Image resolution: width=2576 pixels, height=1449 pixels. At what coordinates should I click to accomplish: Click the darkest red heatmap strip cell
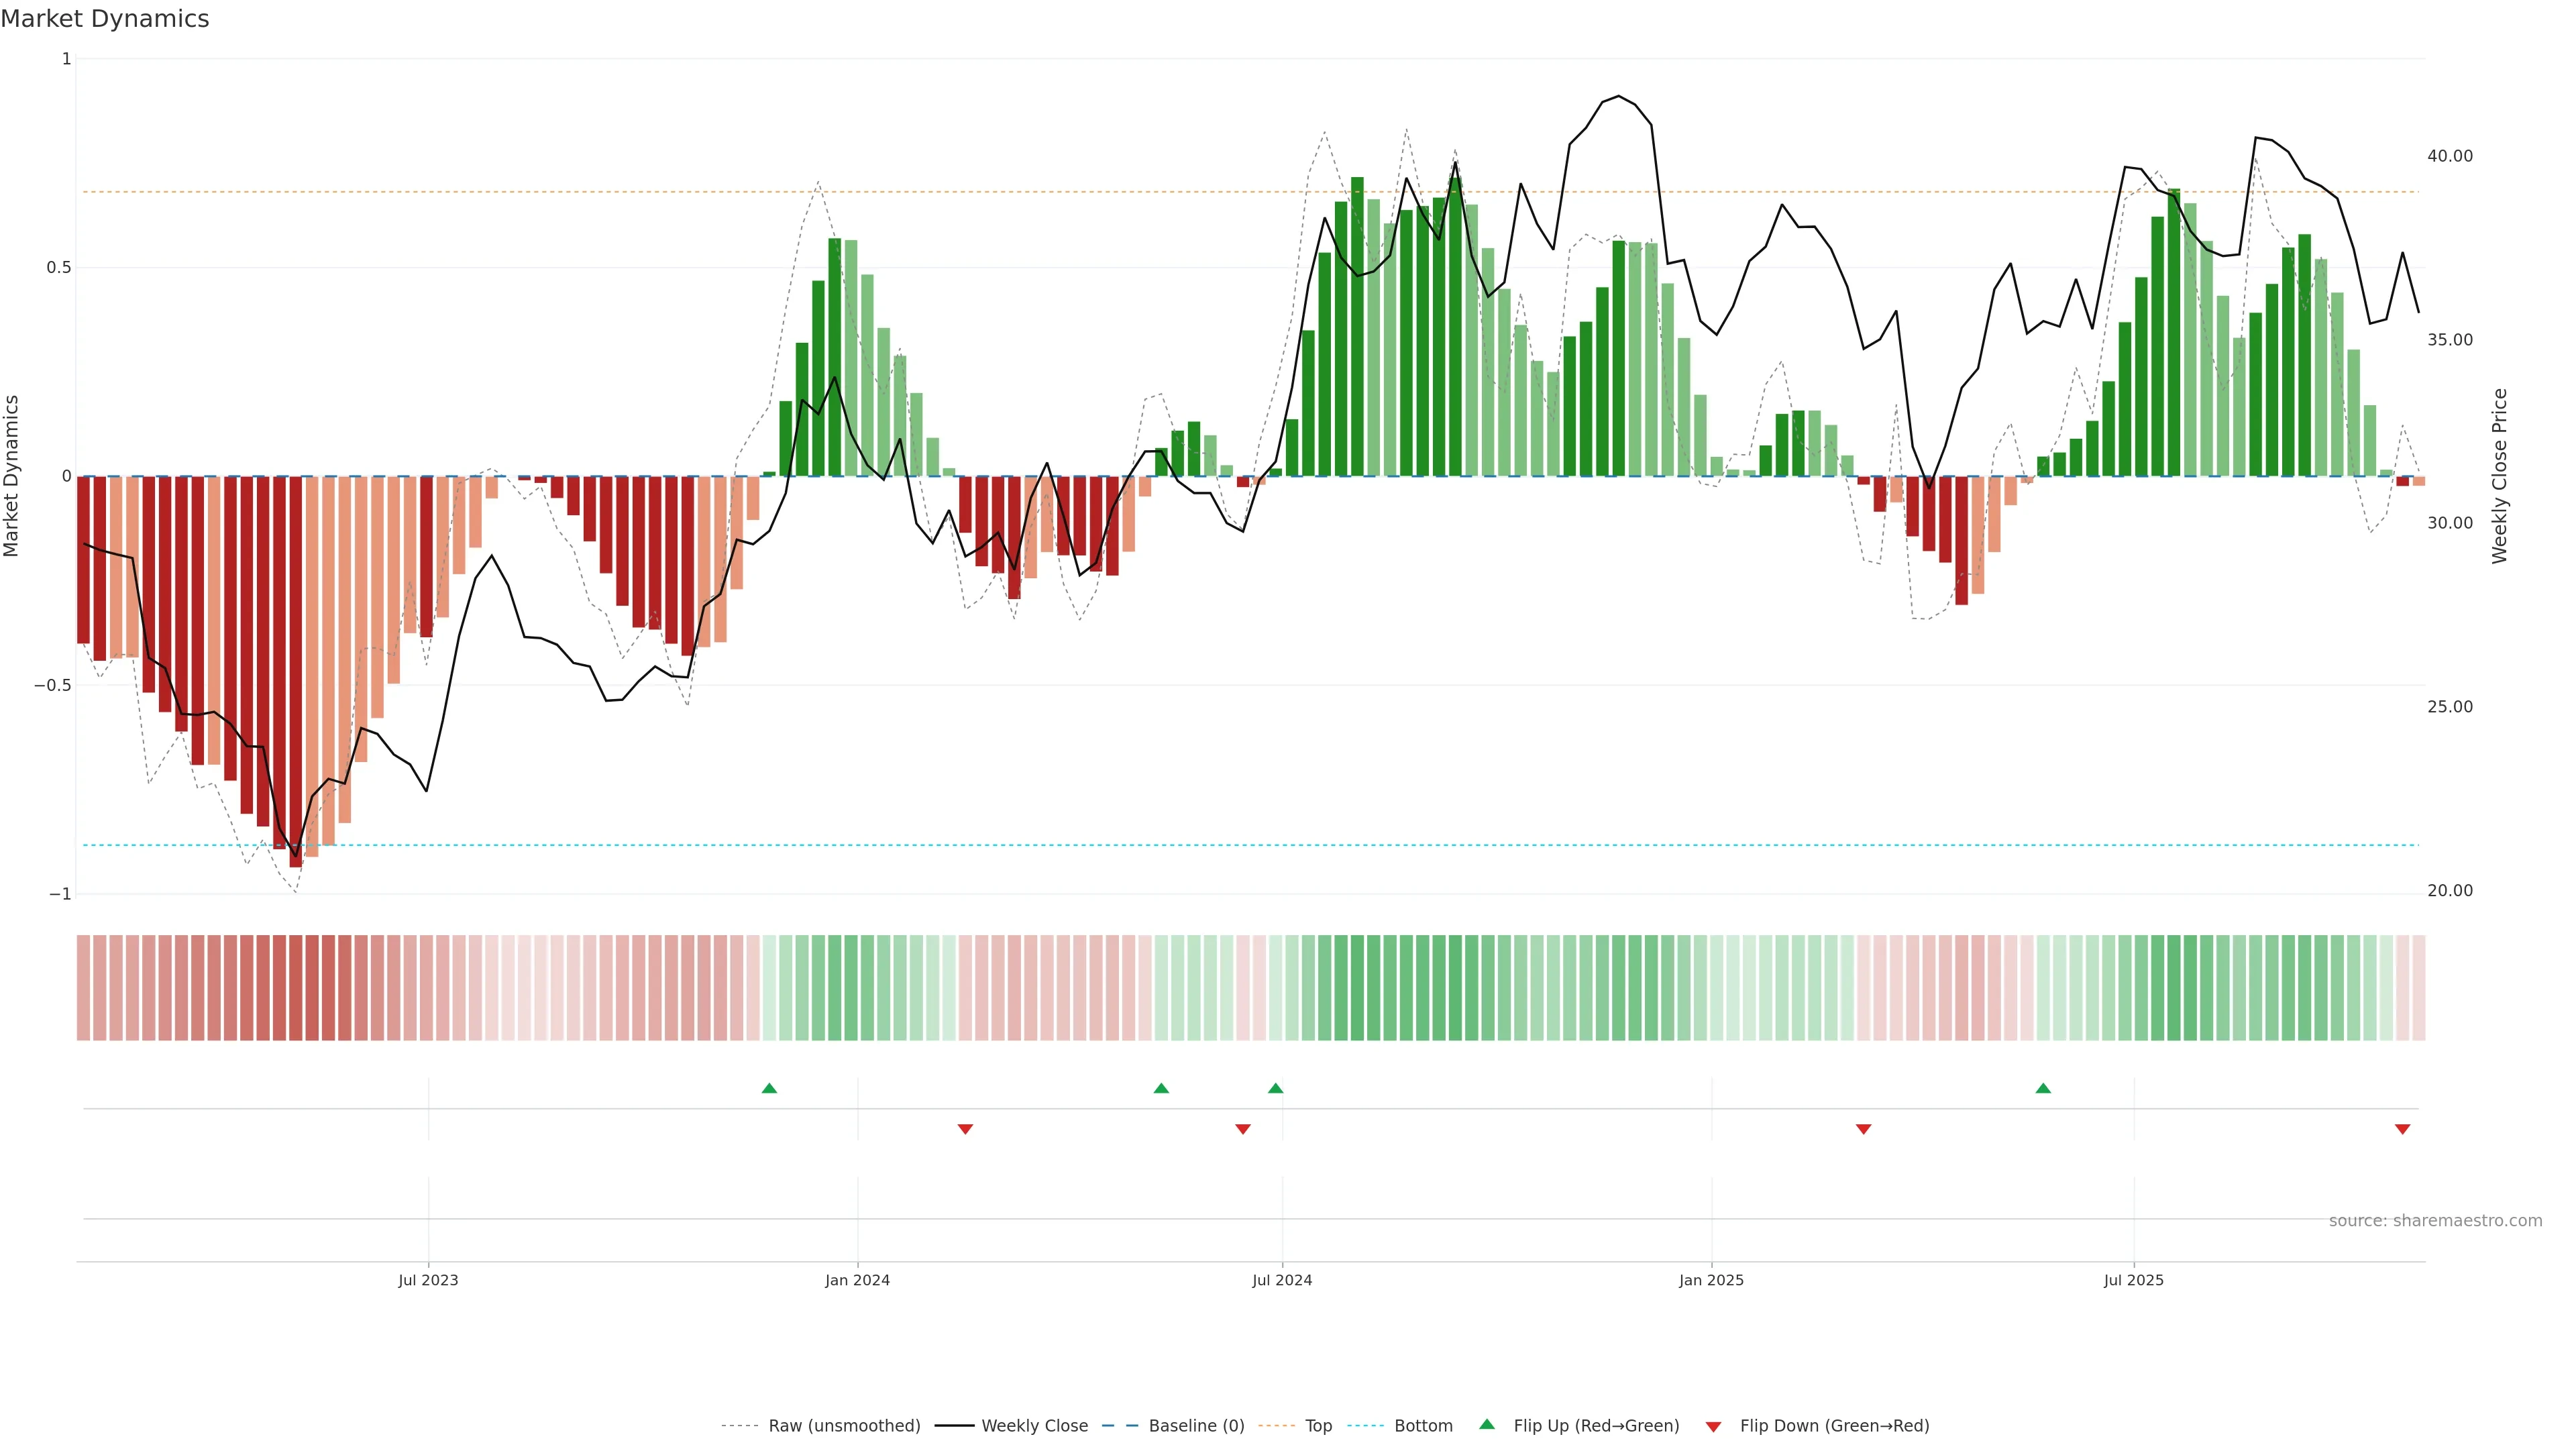(x=296, y=988)
